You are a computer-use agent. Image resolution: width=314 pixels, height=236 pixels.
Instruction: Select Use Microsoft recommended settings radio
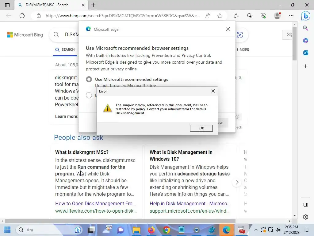(x=89, y=79)
